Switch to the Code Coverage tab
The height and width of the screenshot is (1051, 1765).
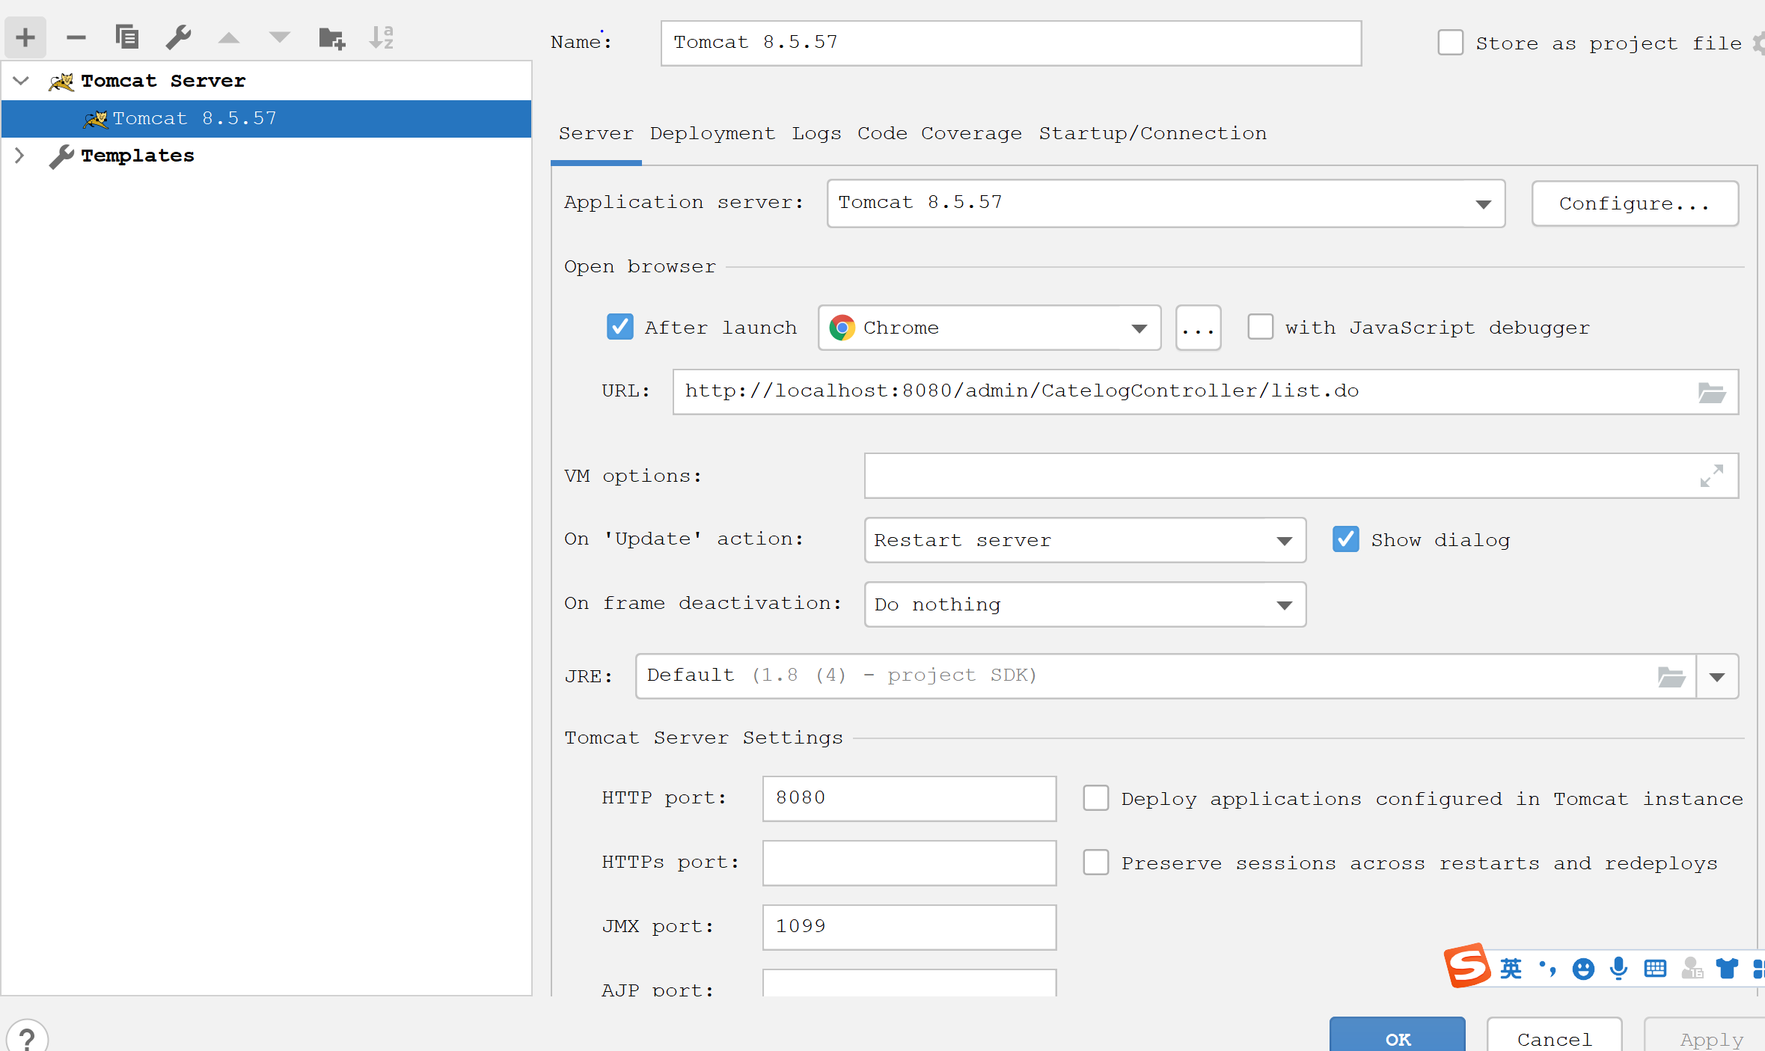[x=939, y=134]
